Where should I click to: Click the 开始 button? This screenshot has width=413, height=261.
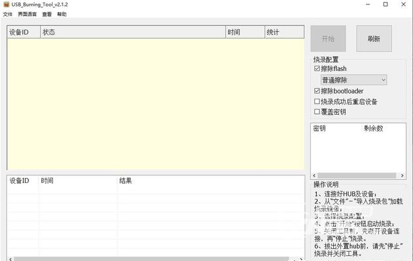click(328, 39)
